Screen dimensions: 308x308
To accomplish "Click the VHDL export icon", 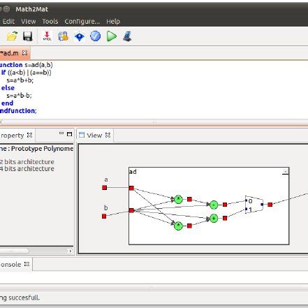I will [x=47, y=36].
